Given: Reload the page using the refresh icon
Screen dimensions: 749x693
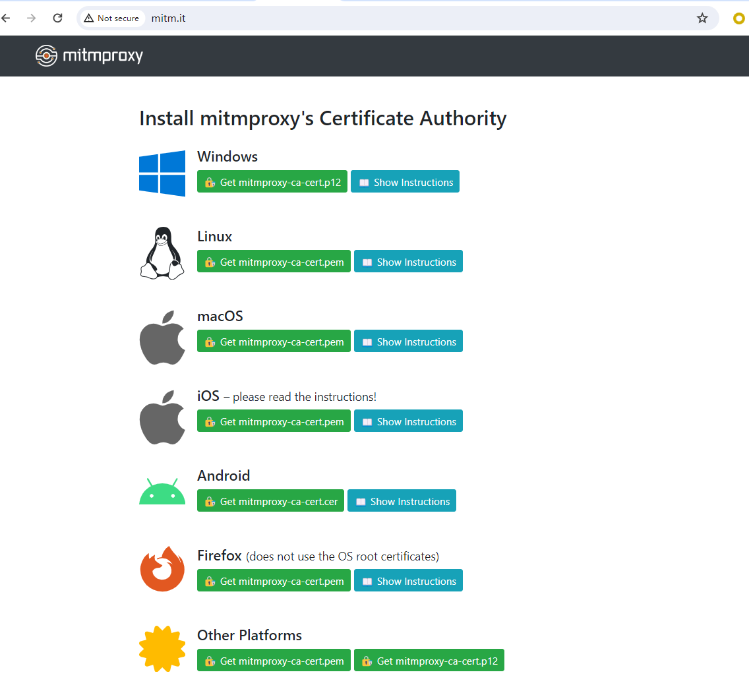Looking at the screenshot, I should (x=57, y=18).
